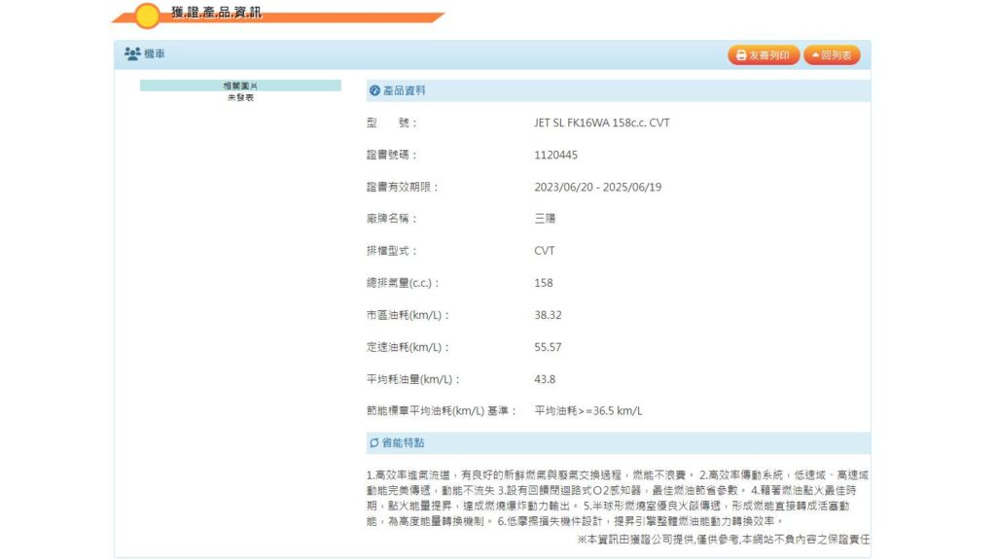Select city fuel consumption value 38.32
996x560 pixels.
click(x=548, y=315)
